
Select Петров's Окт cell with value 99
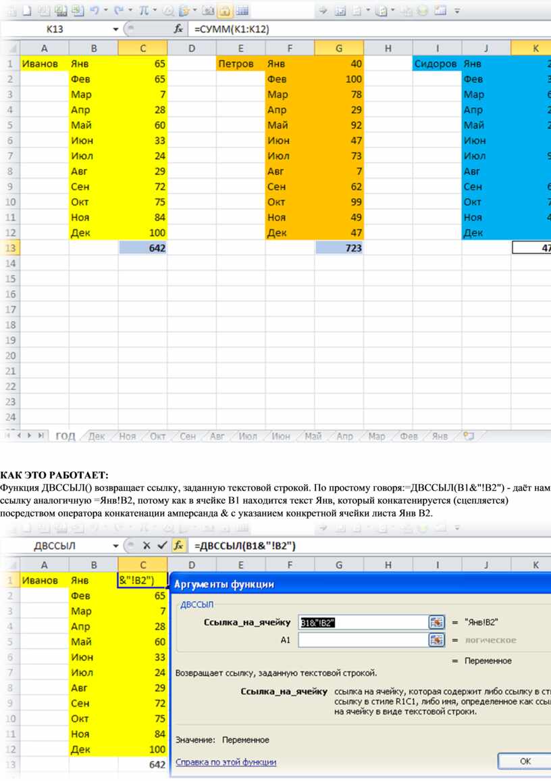pyautogui.click(x=339, y=202)
